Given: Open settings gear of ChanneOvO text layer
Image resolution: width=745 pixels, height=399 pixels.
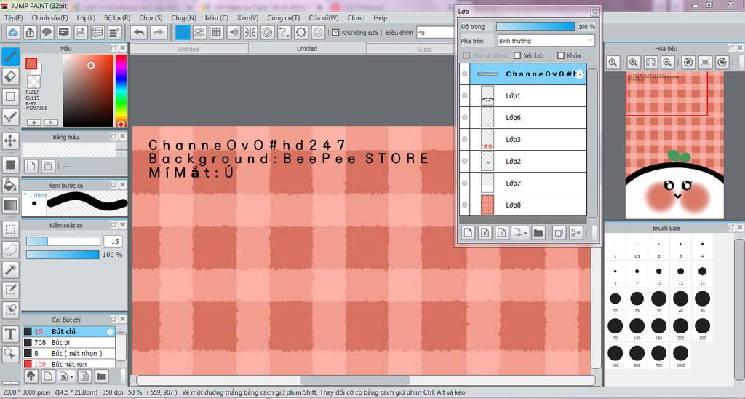Looking at the screenshot, I should point(580,74).
